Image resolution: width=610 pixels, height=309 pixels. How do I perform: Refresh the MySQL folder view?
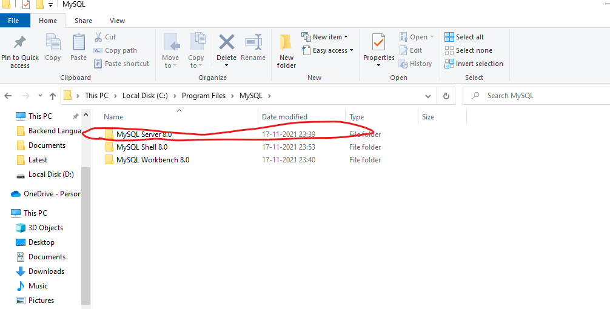tap(446, 96)
